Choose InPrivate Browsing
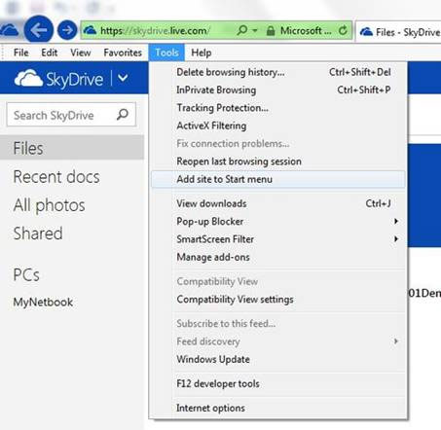 (278, 90)
